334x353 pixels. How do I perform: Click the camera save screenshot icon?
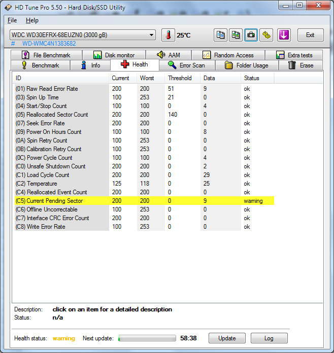pyautogui.click(x=251, y=35)
